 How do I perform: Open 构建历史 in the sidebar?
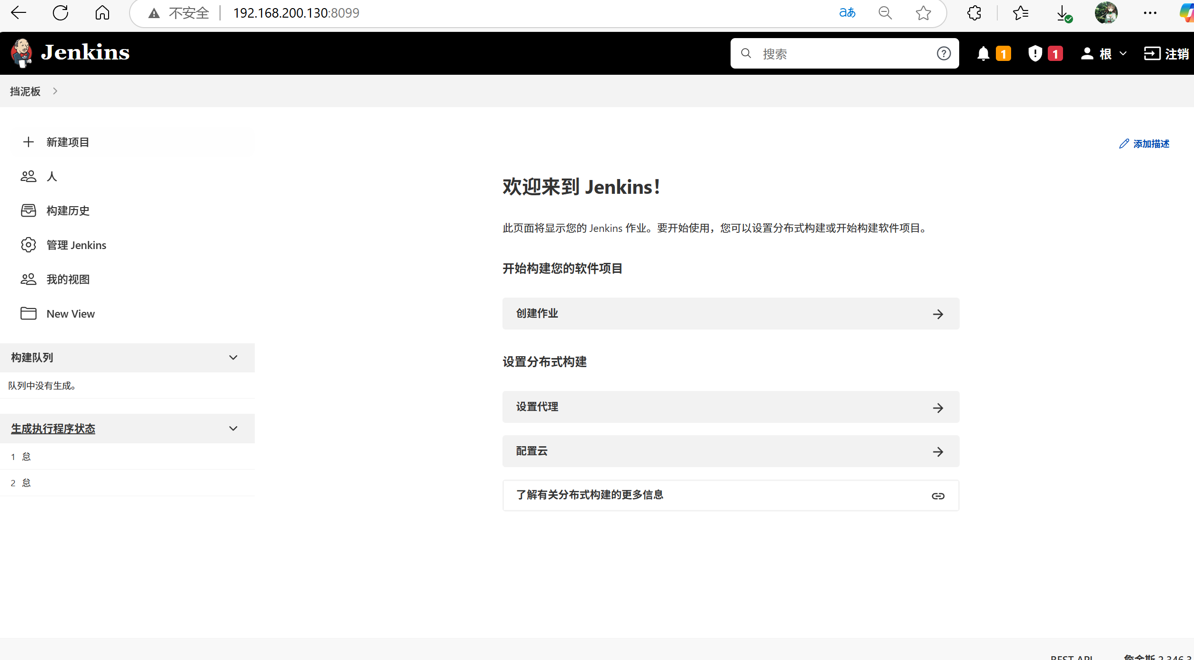tap(68, 210)
